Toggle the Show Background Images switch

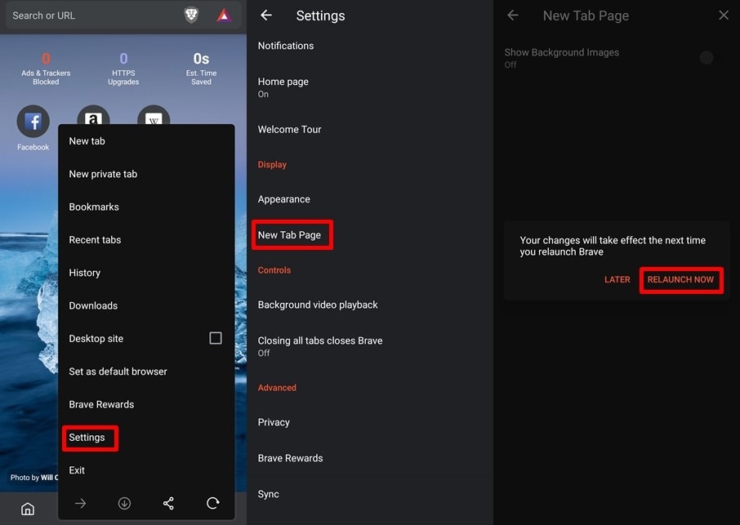(709, 57)
